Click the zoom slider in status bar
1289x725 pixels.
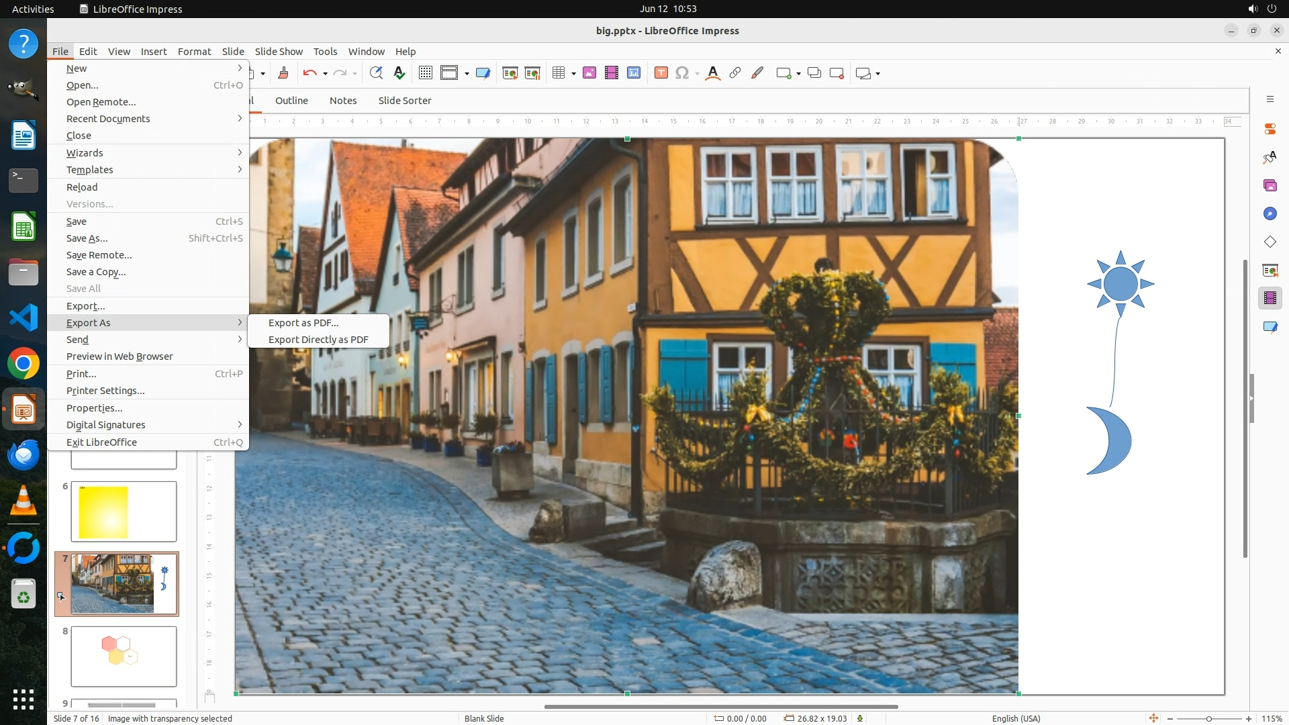click(1208, 718)
